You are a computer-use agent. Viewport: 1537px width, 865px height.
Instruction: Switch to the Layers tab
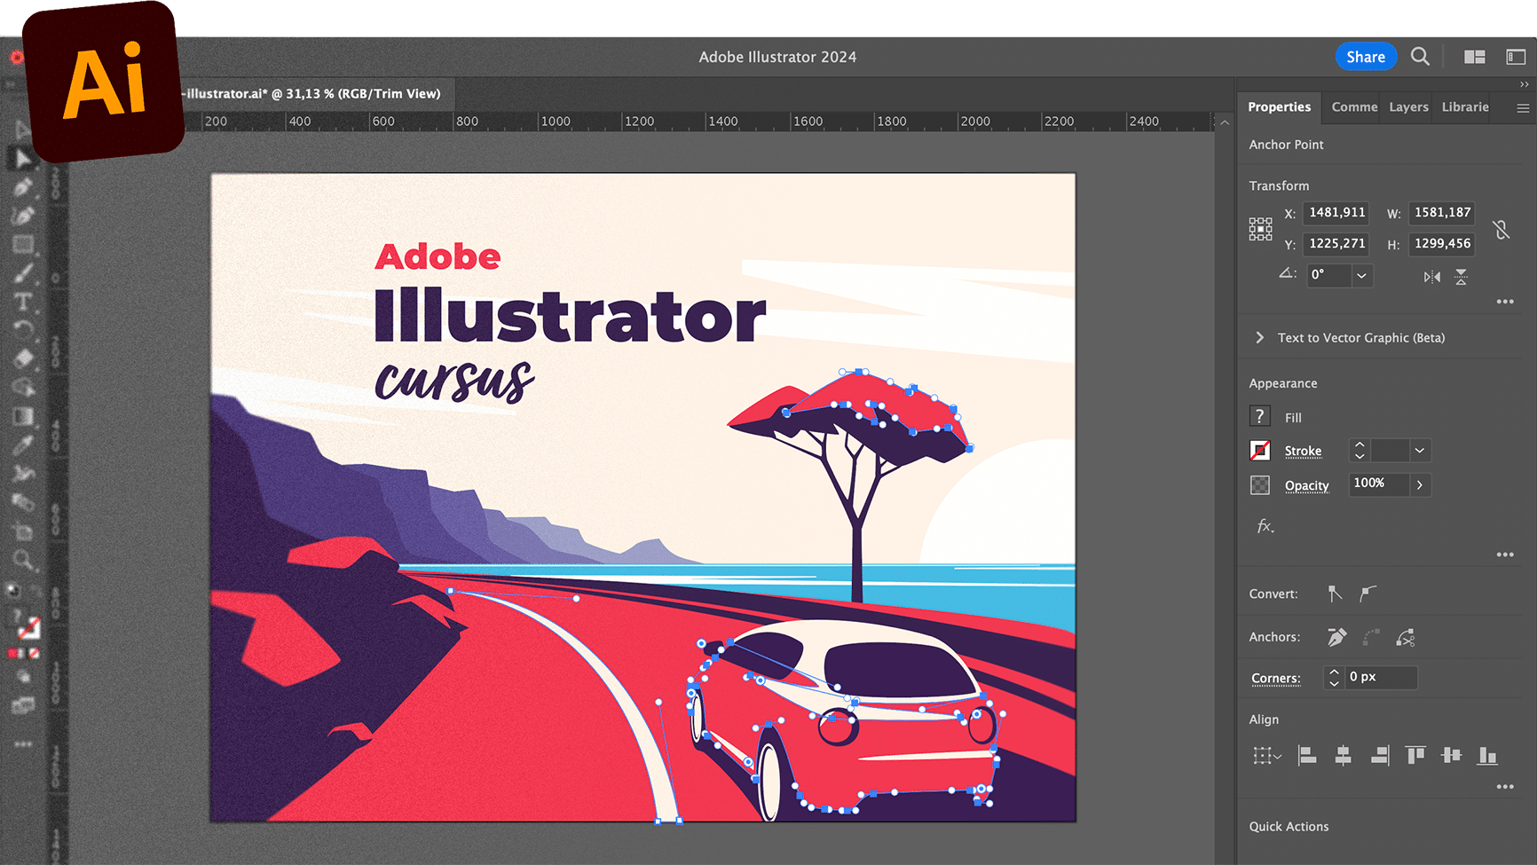[x=1407, y=106]
